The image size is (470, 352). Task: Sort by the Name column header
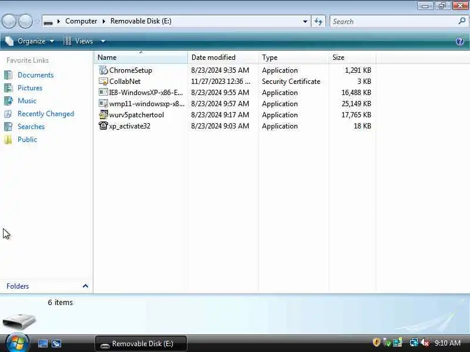(x=141, y=57)
